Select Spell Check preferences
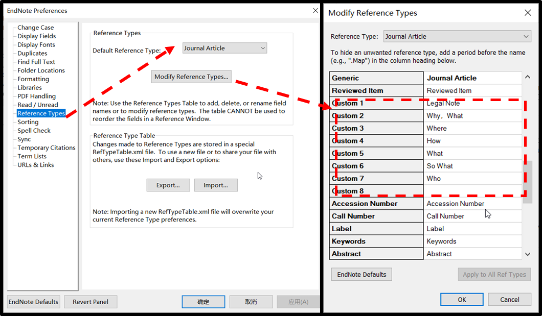The image size is (542, 316). (34, 130)
